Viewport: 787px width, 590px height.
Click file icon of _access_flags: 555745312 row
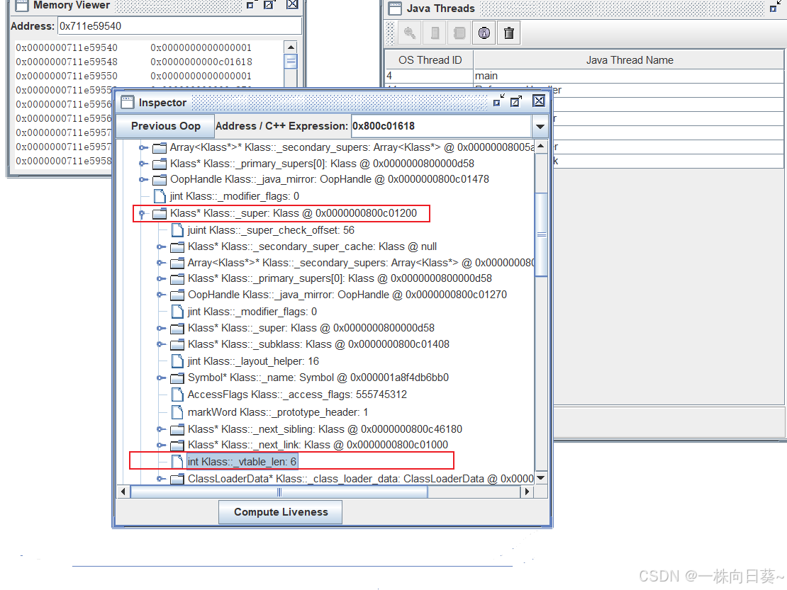pyautogui.click(x=177, y=395)
